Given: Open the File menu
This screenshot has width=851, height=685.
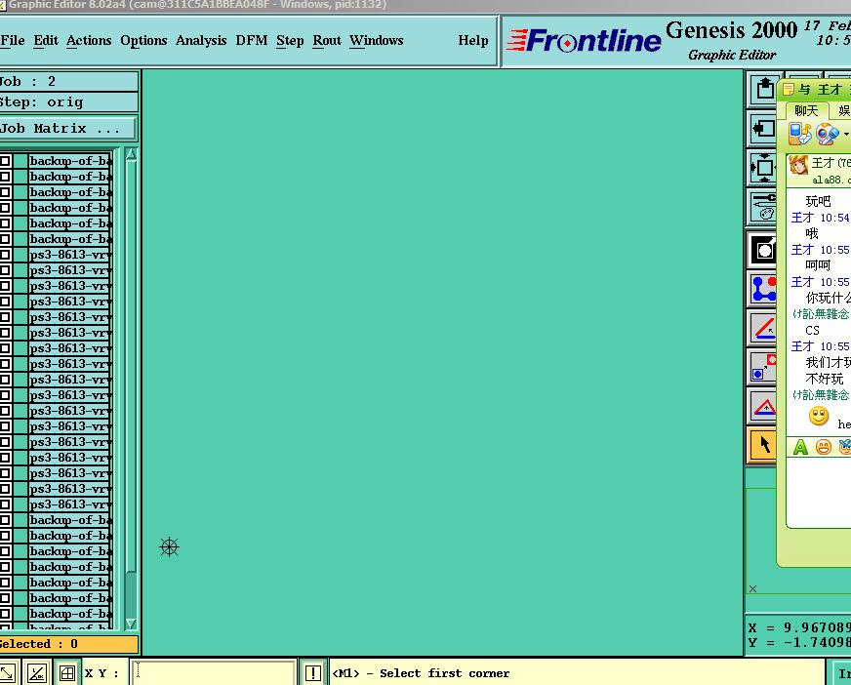Looking at the screenshot, I should [13, 41].
